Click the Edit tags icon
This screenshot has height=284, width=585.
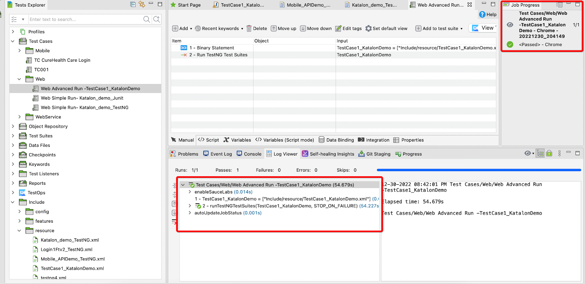[x=339, y=28]
